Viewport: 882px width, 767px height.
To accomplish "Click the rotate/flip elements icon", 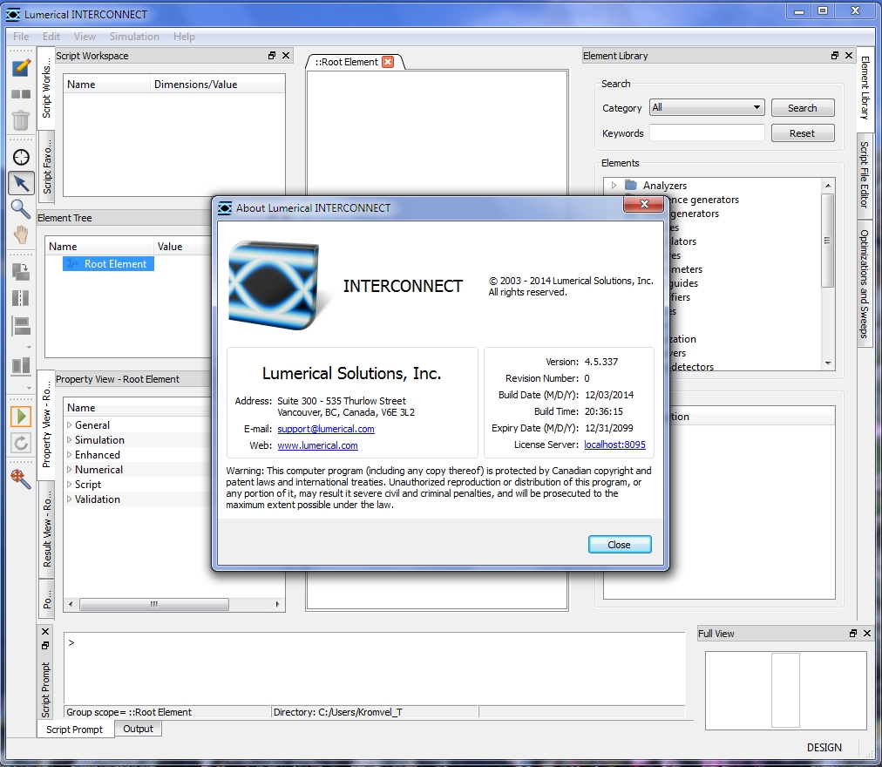I will (21, 272).
